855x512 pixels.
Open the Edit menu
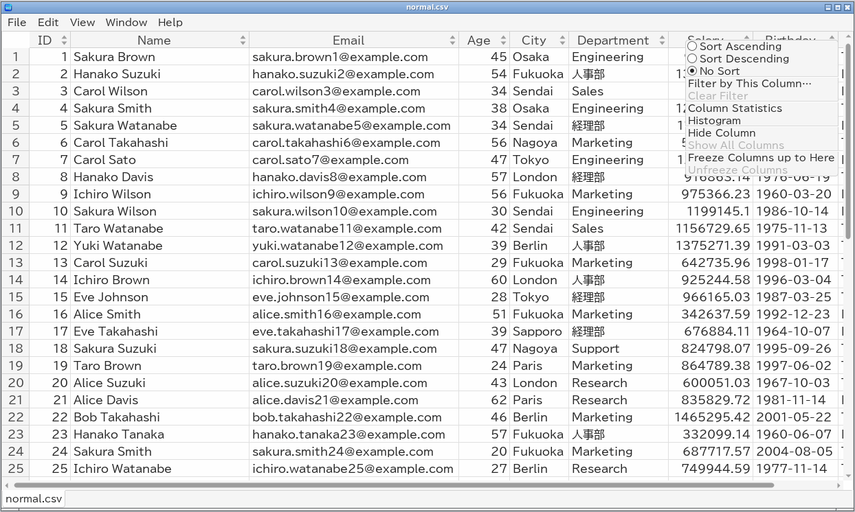point(48,22)
